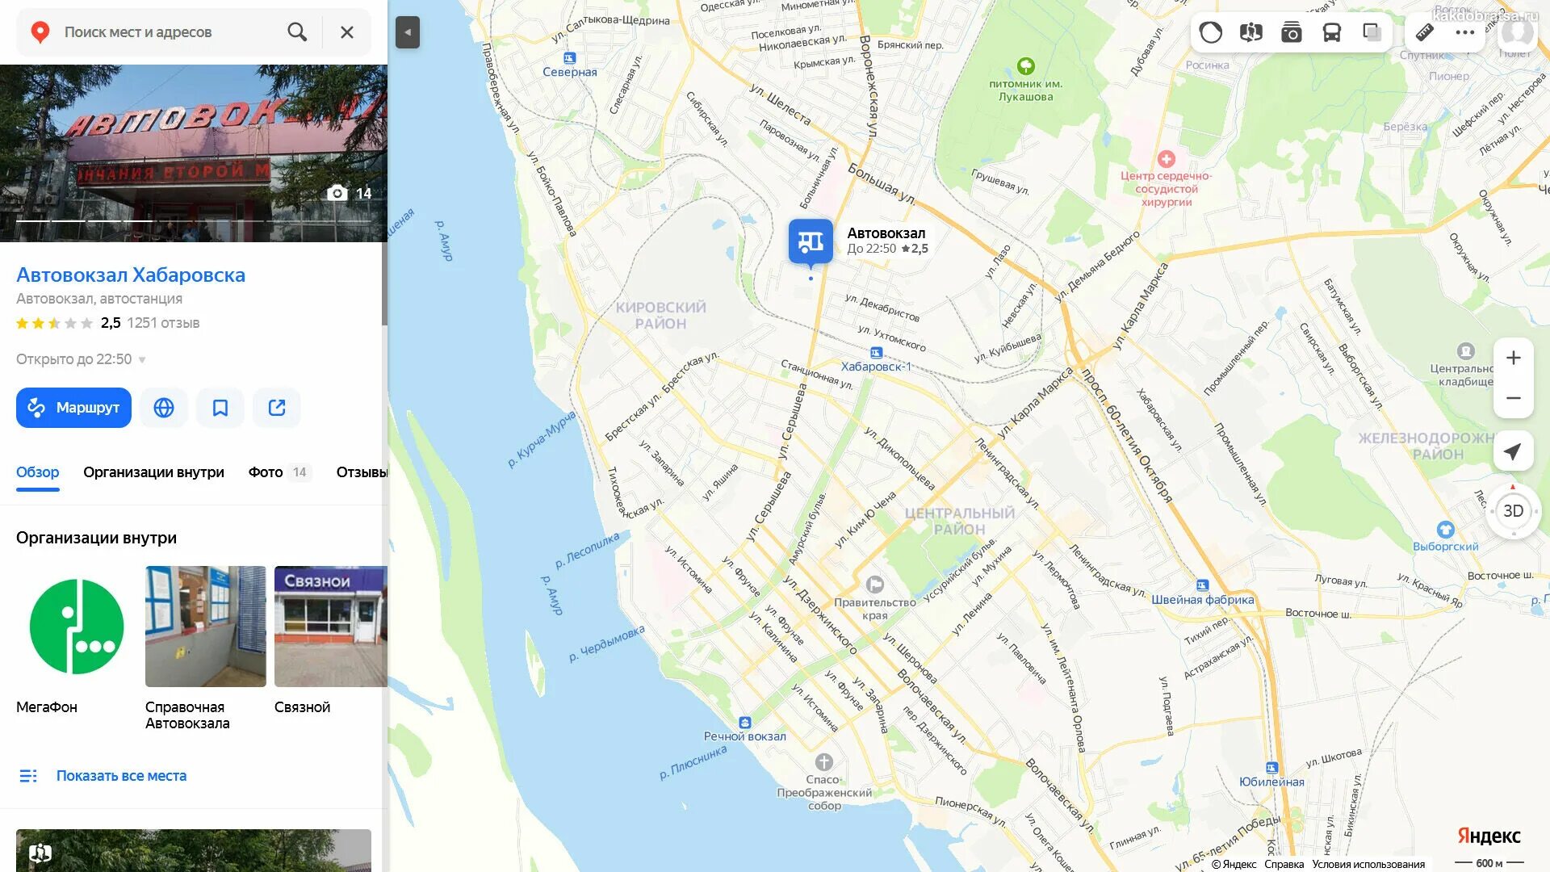Viewport: 1550px width, 872px height.
Task: Open the three-dots more menu
Action: 1465,32
